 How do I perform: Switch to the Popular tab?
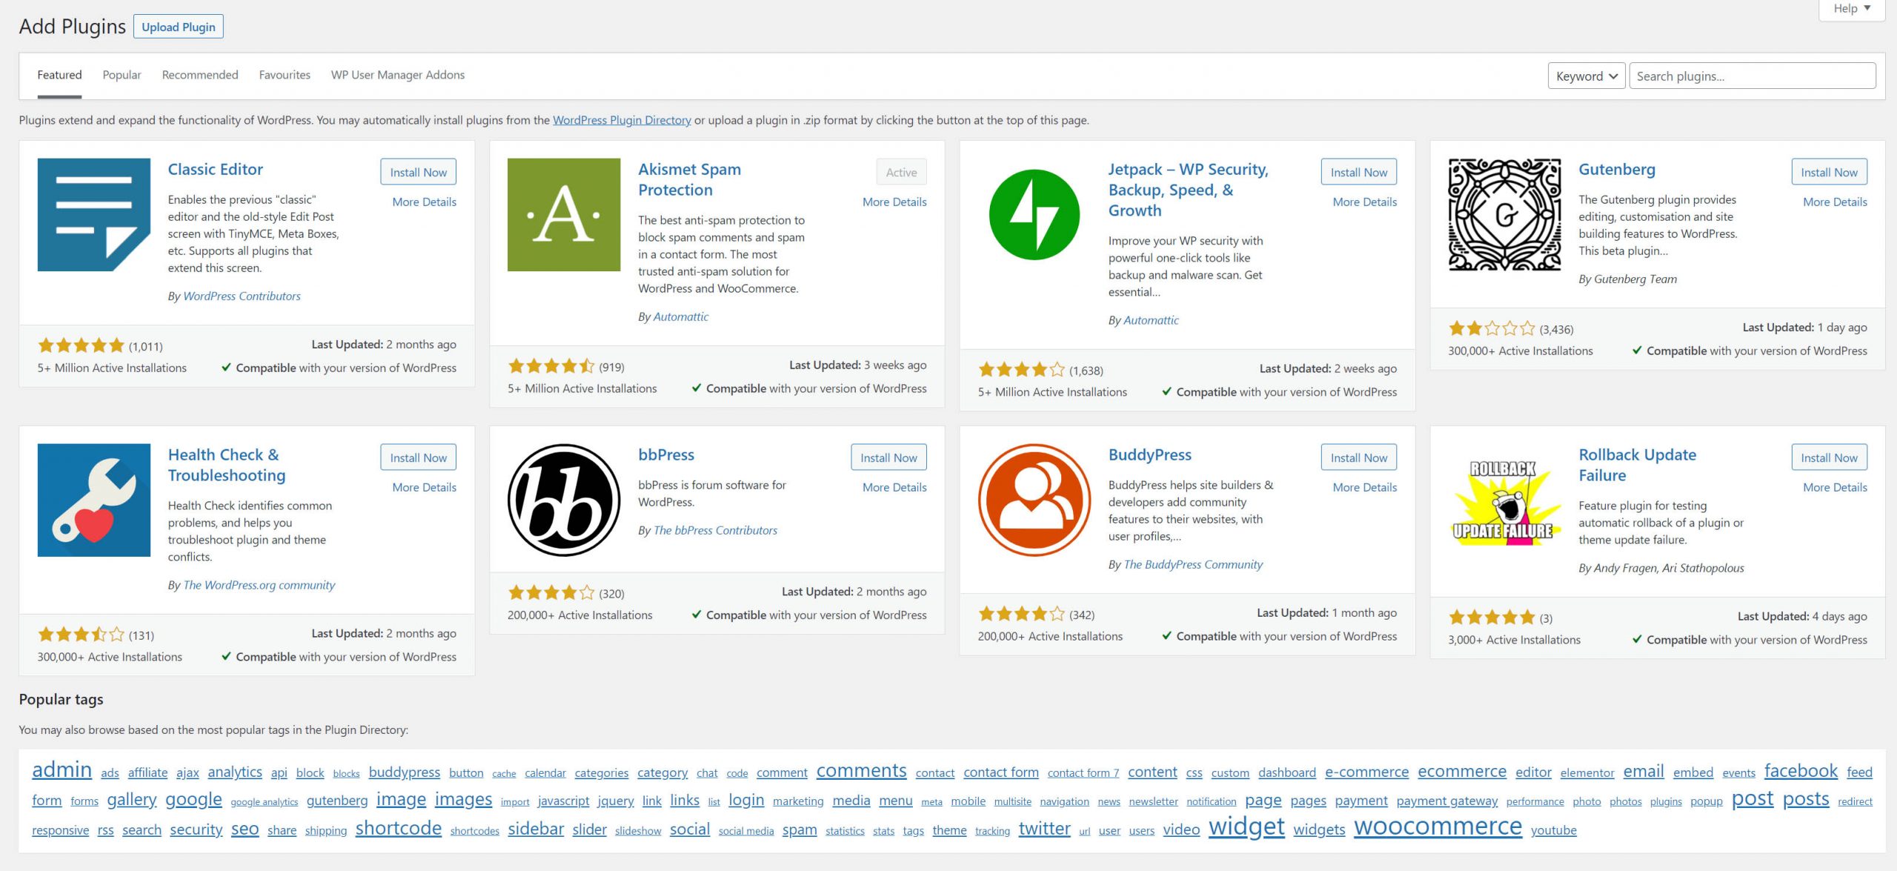click(122, 75)
